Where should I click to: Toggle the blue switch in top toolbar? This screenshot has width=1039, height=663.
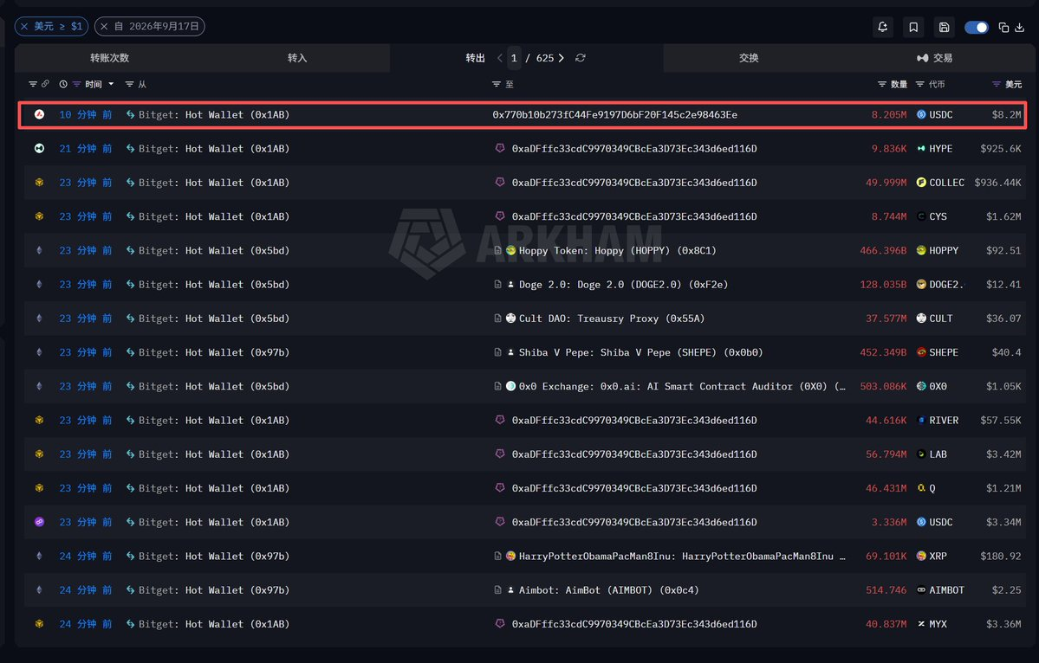pyautogui.click(x=976, y=27)
